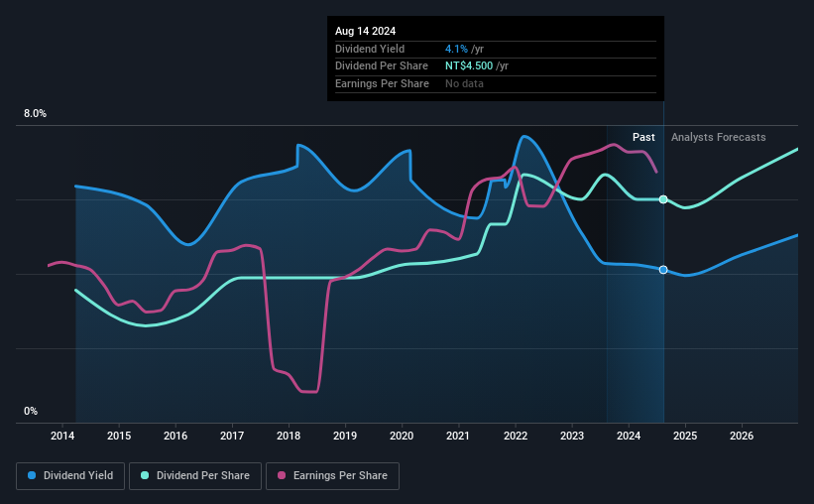This screenshot has height=504, width=814.
Task: Click the 2021 x-axis label
Action: click(x=458, y=436)
